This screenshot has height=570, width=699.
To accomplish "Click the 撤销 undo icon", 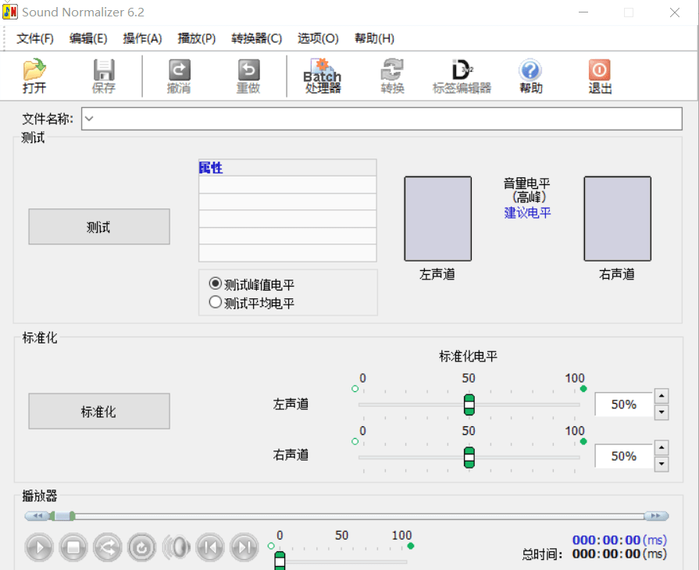I will [177, 76].
